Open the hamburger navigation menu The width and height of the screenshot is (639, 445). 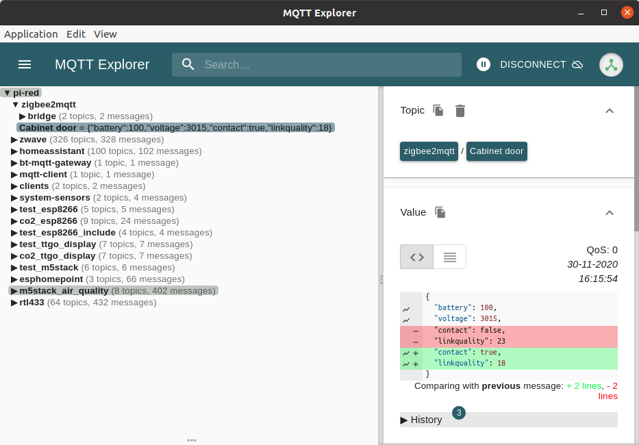pos(25,64)
